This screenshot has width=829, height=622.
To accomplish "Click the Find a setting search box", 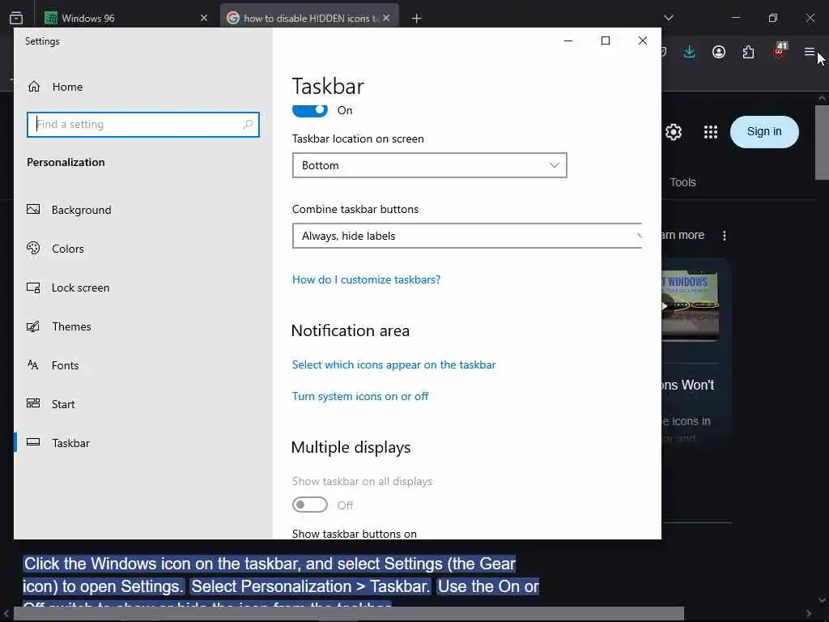I will pyautogui.click(x=142, y=124).
